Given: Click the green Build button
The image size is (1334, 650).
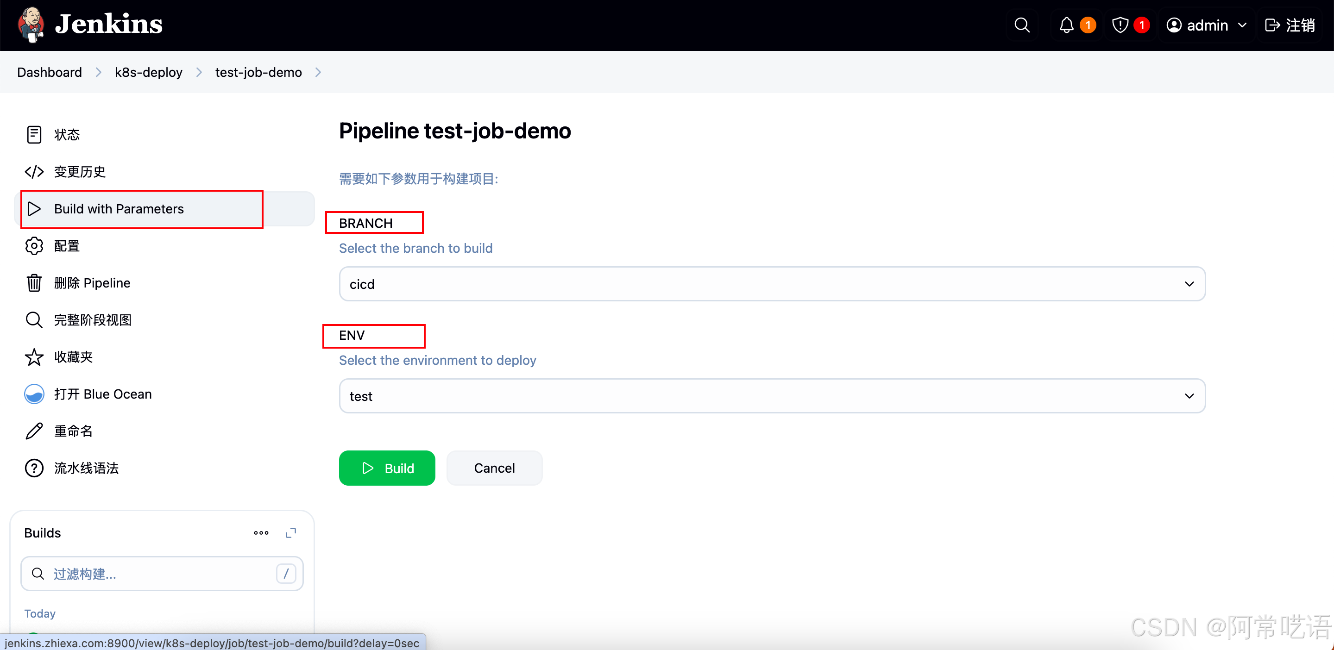Looking at the screenshot, I should point(387,468).
